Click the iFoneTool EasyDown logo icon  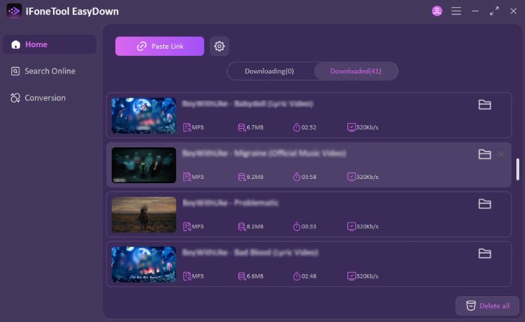[14, 11]
